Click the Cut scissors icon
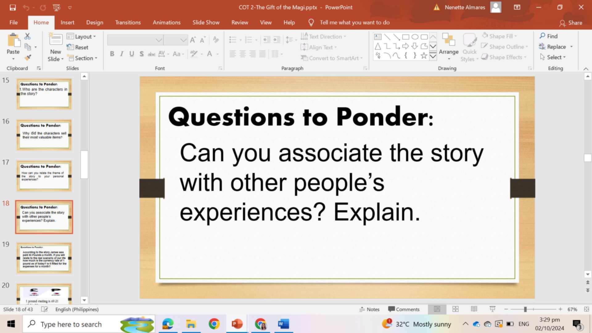592x333 pixels. 27,36
